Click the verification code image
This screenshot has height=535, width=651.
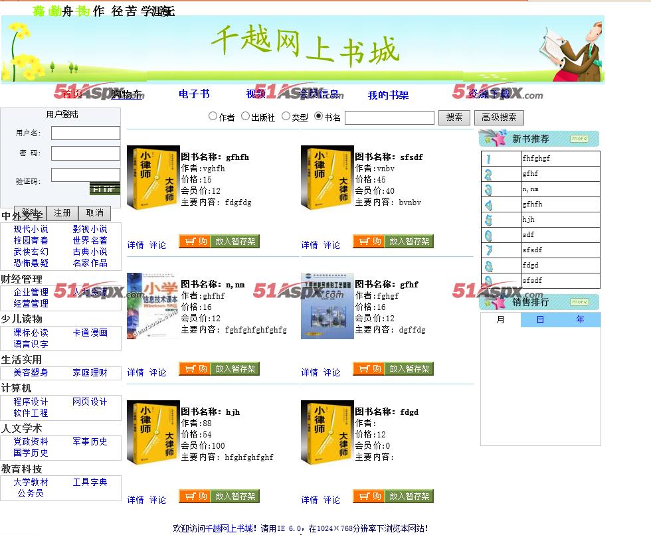(x=105, y=189)
